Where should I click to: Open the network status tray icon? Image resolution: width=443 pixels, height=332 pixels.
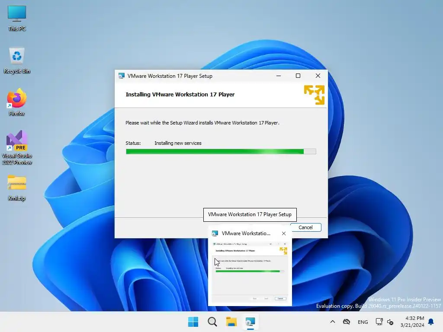379,322
